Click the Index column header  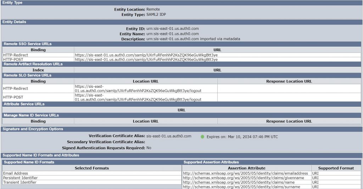click(x=38, y=70)
